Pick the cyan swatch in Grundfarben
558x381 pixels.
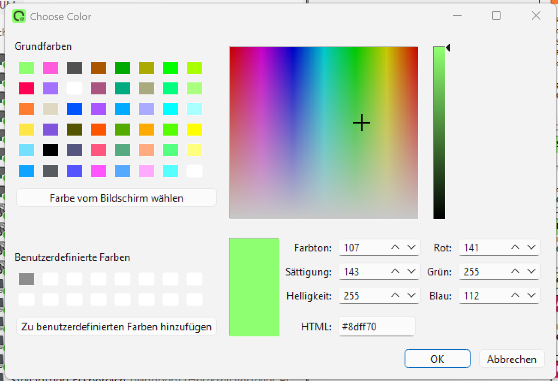point(170,109)
